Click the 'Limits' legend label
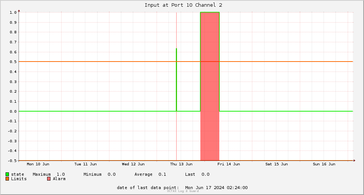Image resolution: width=364 pixels, height=195 pixels. click(x=19, y=179)
